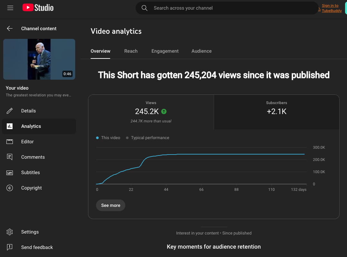Open Comments via the speech-bubble icon
The image size is (347, 257).
pos(10,157)
